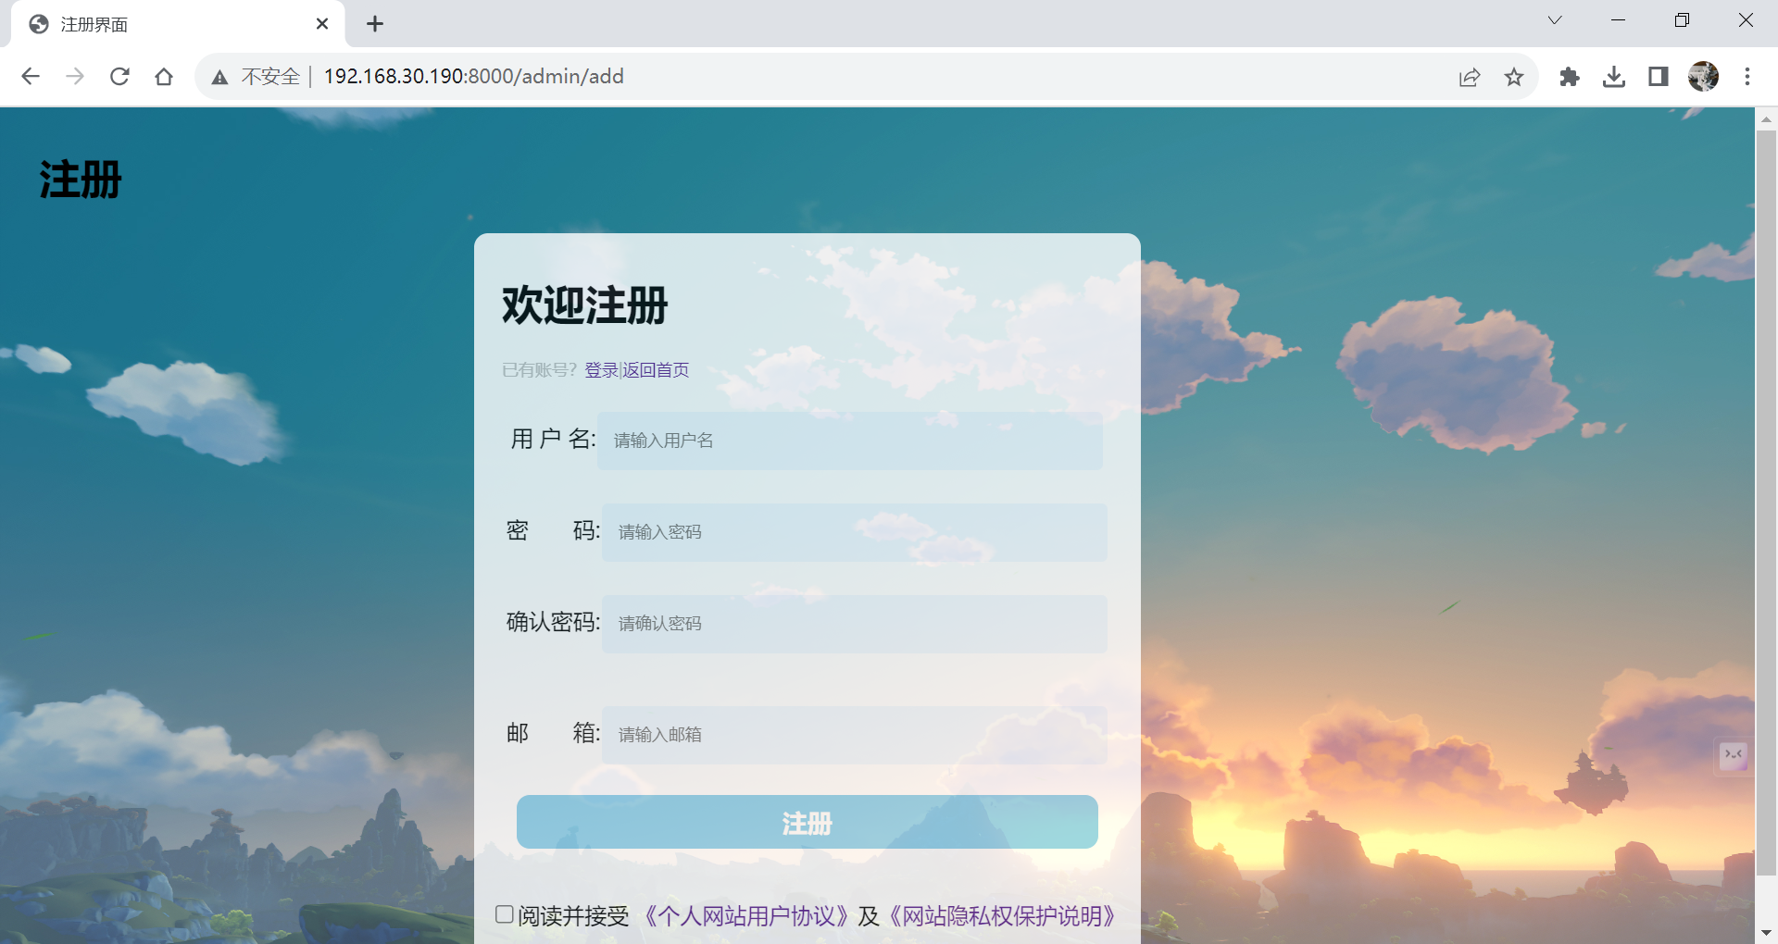Focus the 邮箱 input field
Image resolution: width=1778 pixels, height=944 pixels.
[855, 735]
